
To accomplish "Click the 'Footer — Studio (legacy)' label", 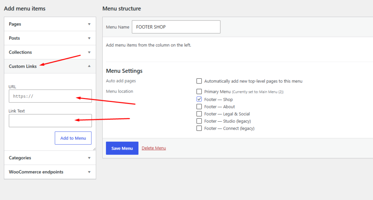I will [x=227, y=121].
